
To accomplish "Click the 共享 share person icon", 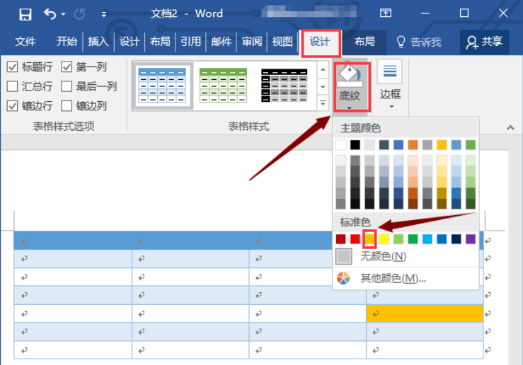I will click(x=472, y=42).
